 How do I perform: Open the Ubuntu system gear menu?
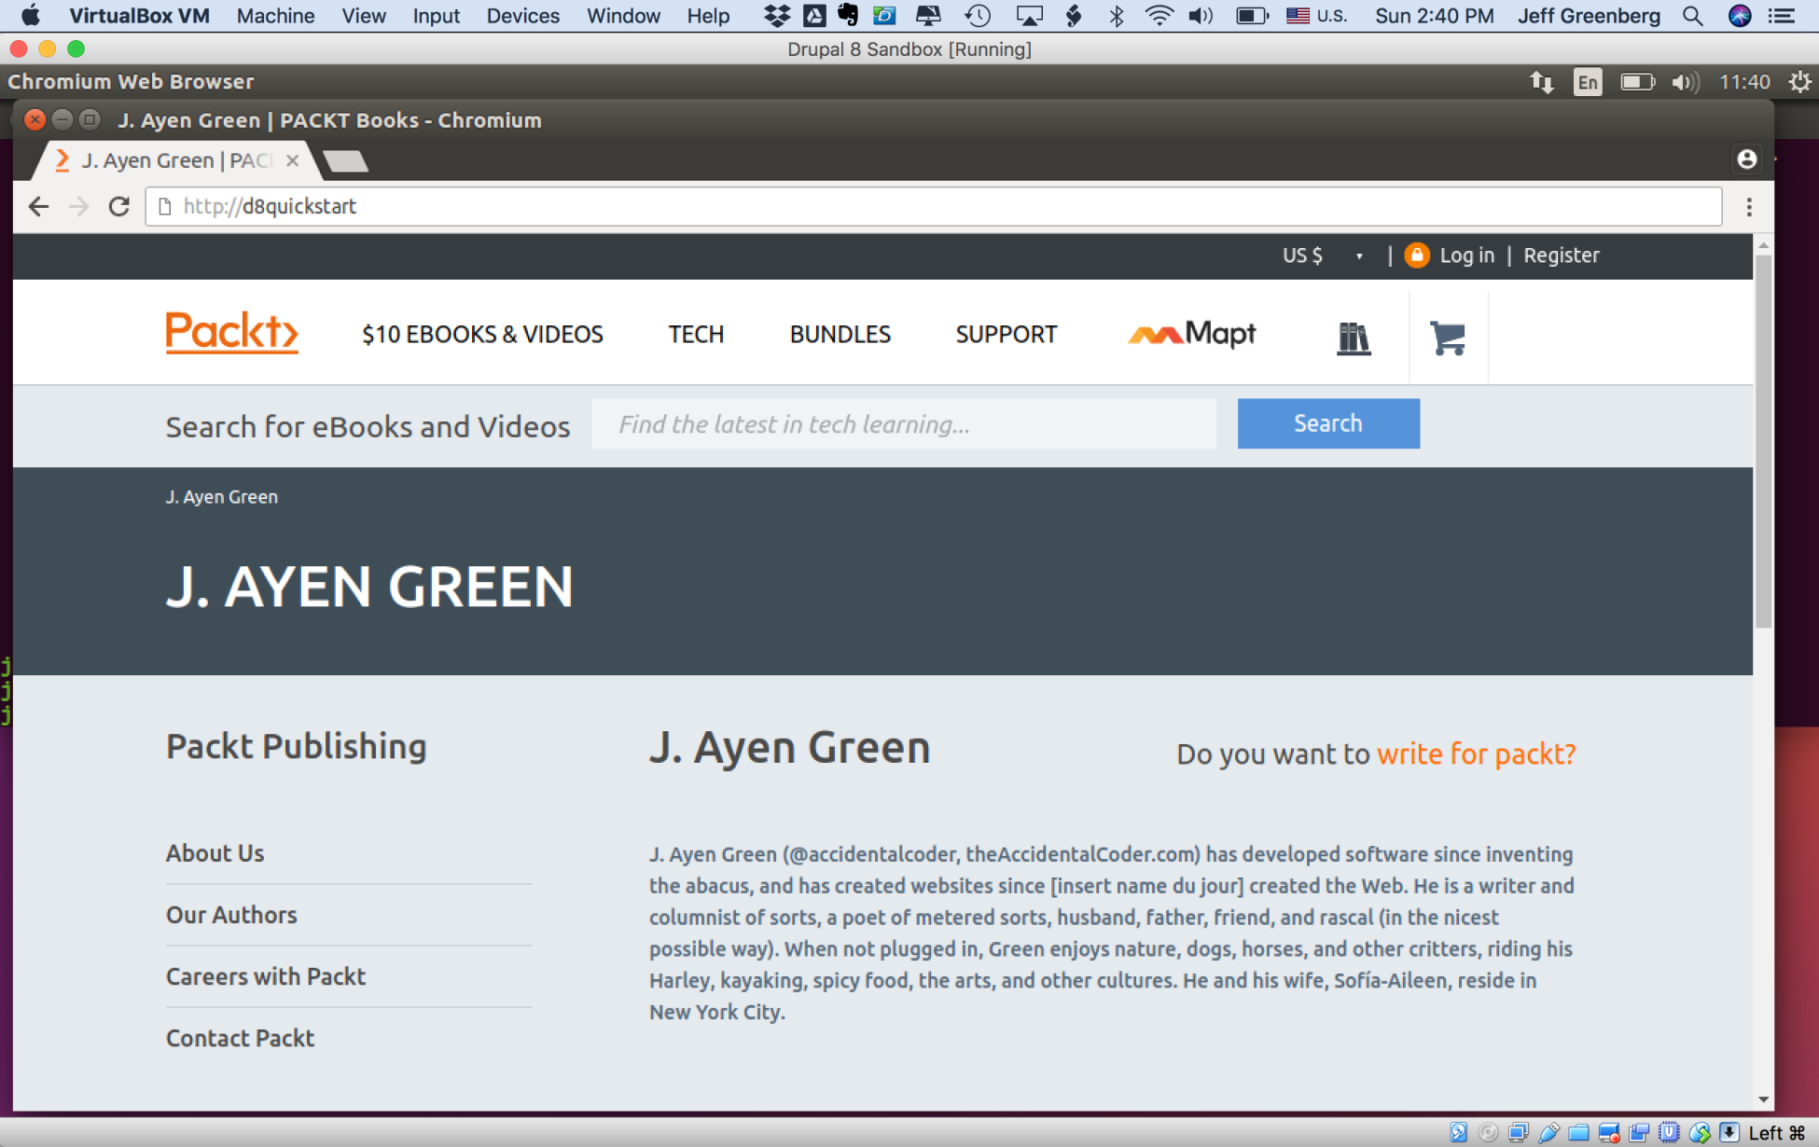point(1799,82)
